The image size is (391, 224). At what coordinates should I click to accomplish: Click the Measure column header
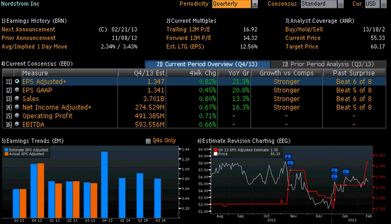pos(70,73)
